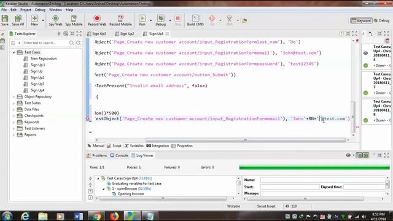Open the Spy Web tool
Image resolution: width=393 pixels, height=221 pixels.
(55, 20)
